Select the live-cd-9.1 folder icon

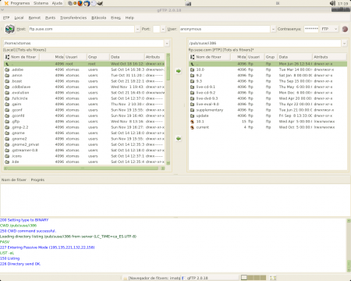(x=193, y=87)
